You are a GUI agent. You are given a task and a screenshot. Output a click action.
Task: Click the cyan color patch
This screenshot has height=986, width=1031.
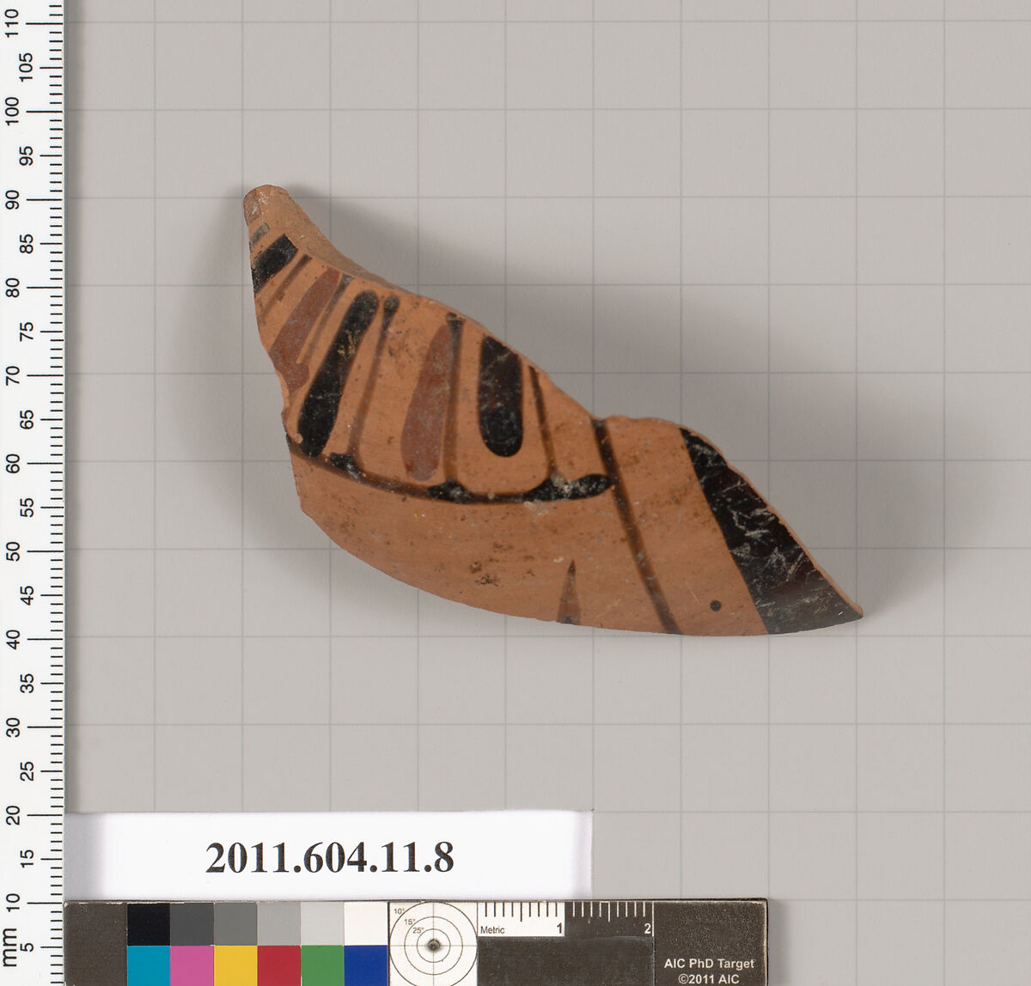pyautogui.click(x=148, y=965)
